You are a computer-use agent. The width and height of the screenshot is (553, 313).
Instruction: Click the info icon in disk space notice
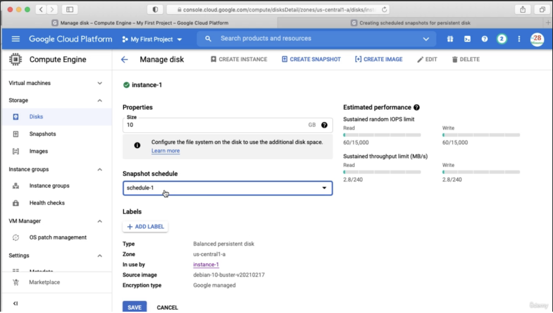[137, 145]
